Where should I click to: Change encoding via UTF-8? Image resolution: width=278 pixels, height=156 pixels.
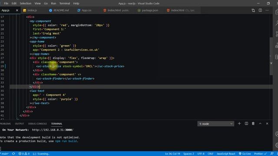click(x=201, y=154)
